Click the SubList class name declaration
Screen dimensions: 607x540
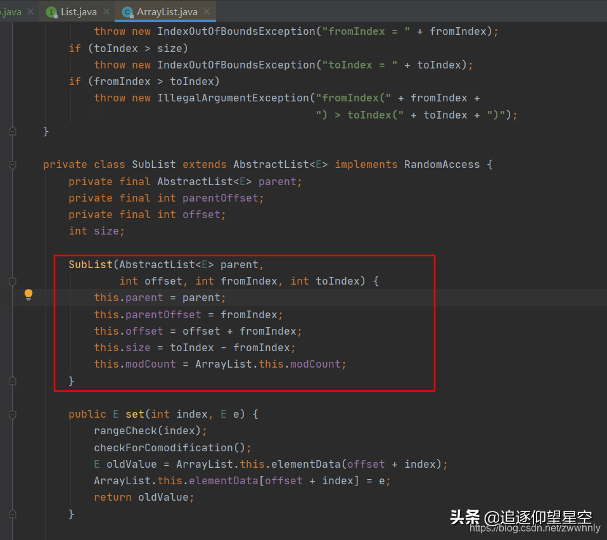coord(153,164)
